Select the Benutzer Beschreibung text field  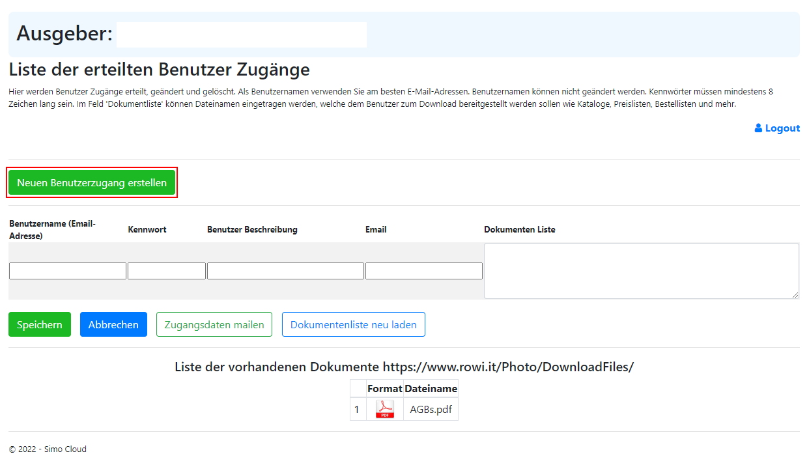pos(285,271)
